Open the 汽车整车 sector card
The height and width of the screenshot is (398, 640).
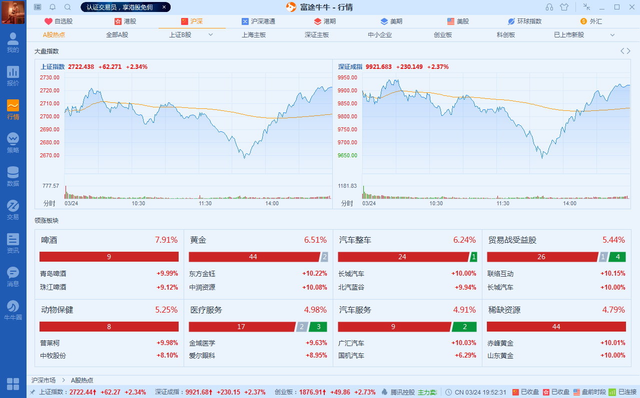click(407, 264)
